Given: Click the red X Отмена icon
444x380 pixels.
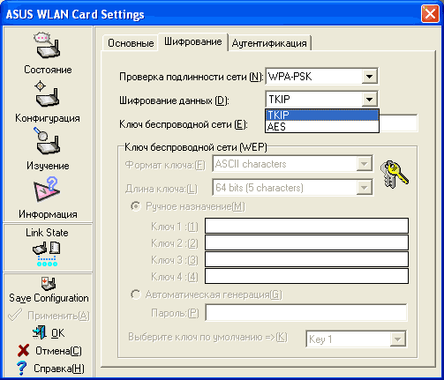Looking at the screenshot, I should [x=24, y=350].
